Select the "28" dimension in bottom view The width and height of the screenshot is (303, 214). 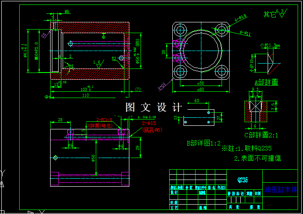coord(60,120)
